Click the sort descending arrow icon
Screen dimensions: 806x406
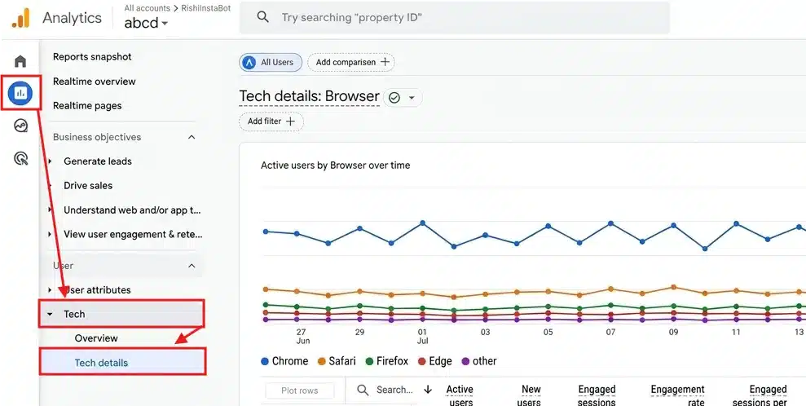[x=428, y=390]
